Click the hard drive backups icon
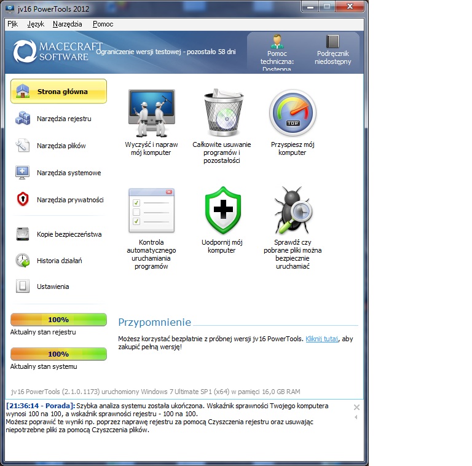This screenshot has width=472, height=466. [x=23, y=234]
